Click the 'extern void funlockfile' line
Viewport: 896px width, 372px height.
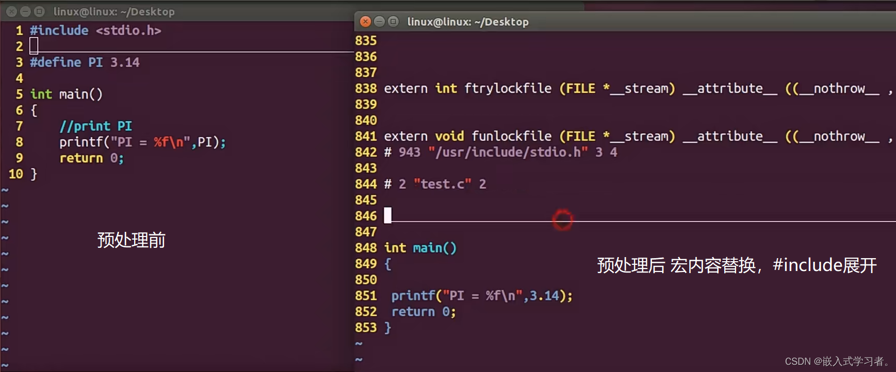click(x=638, y=137)
